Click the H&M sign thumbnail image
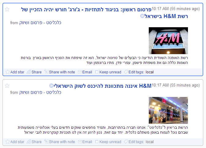The height and width of the screenshot is (148, 206). (168, 41)
